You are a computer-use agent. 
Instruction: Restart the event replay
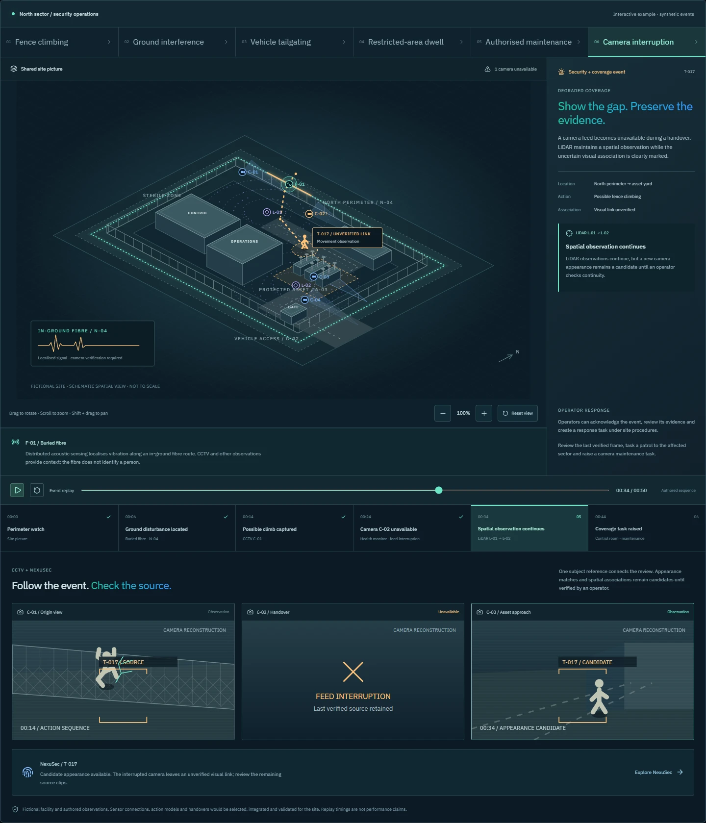click(37, 490)
